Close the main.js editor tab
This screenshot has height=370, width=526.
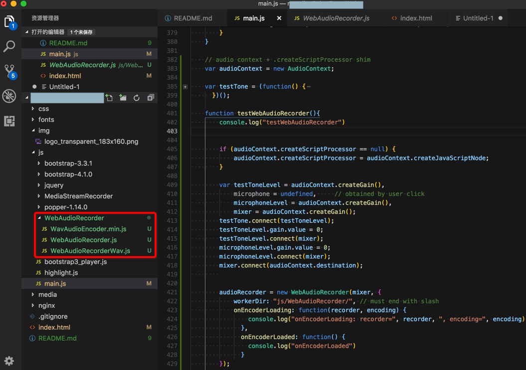click(279, 18)
